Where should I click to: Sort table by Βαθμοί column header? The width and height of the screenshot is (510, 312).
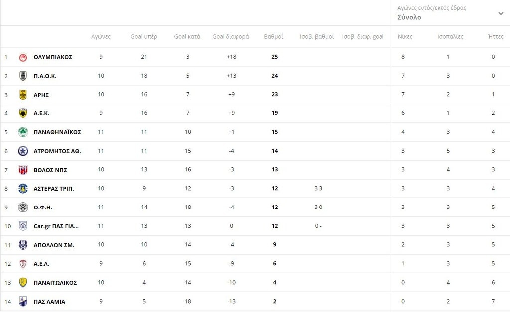273,37
